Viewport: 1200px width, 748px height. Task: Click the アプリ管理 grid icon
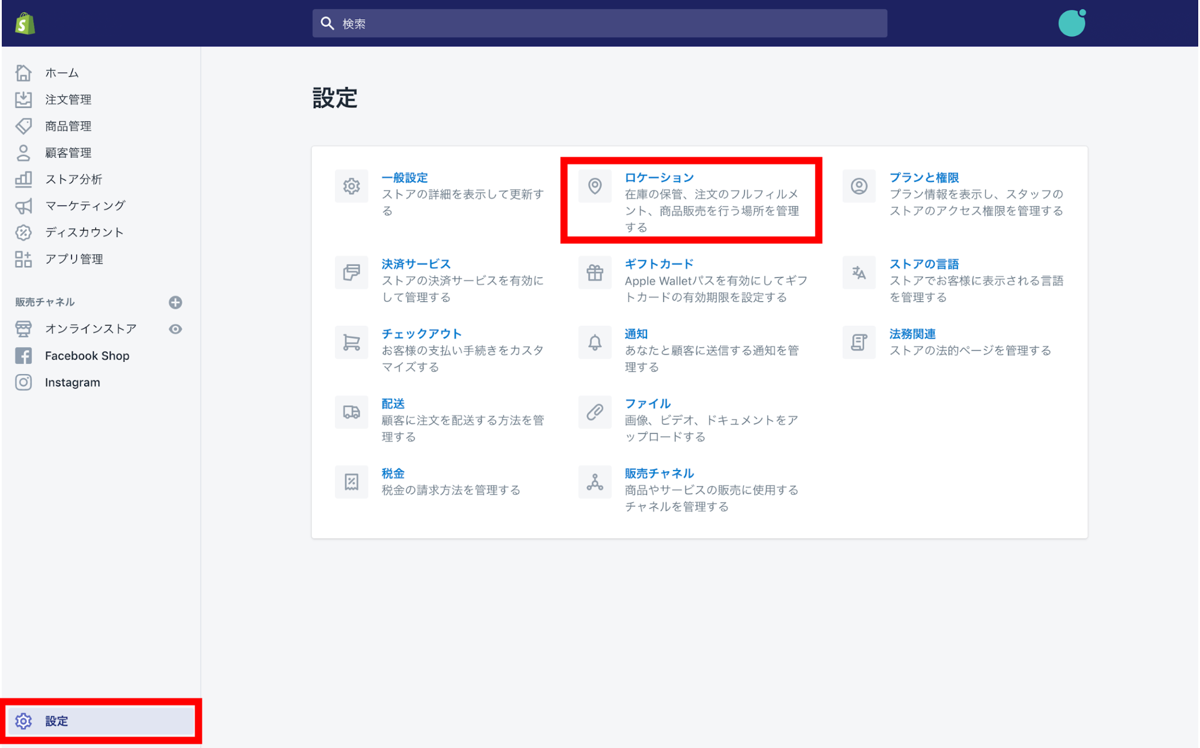pos(23,259)
